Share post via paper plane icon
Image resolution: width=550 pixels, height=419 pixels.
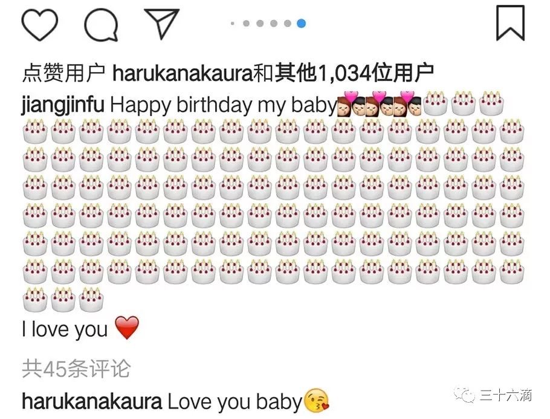point(162,24)
